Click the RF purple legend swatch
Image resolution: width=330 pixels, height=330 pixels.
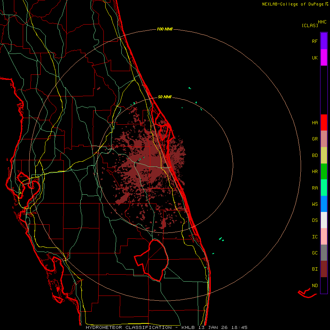324,41
